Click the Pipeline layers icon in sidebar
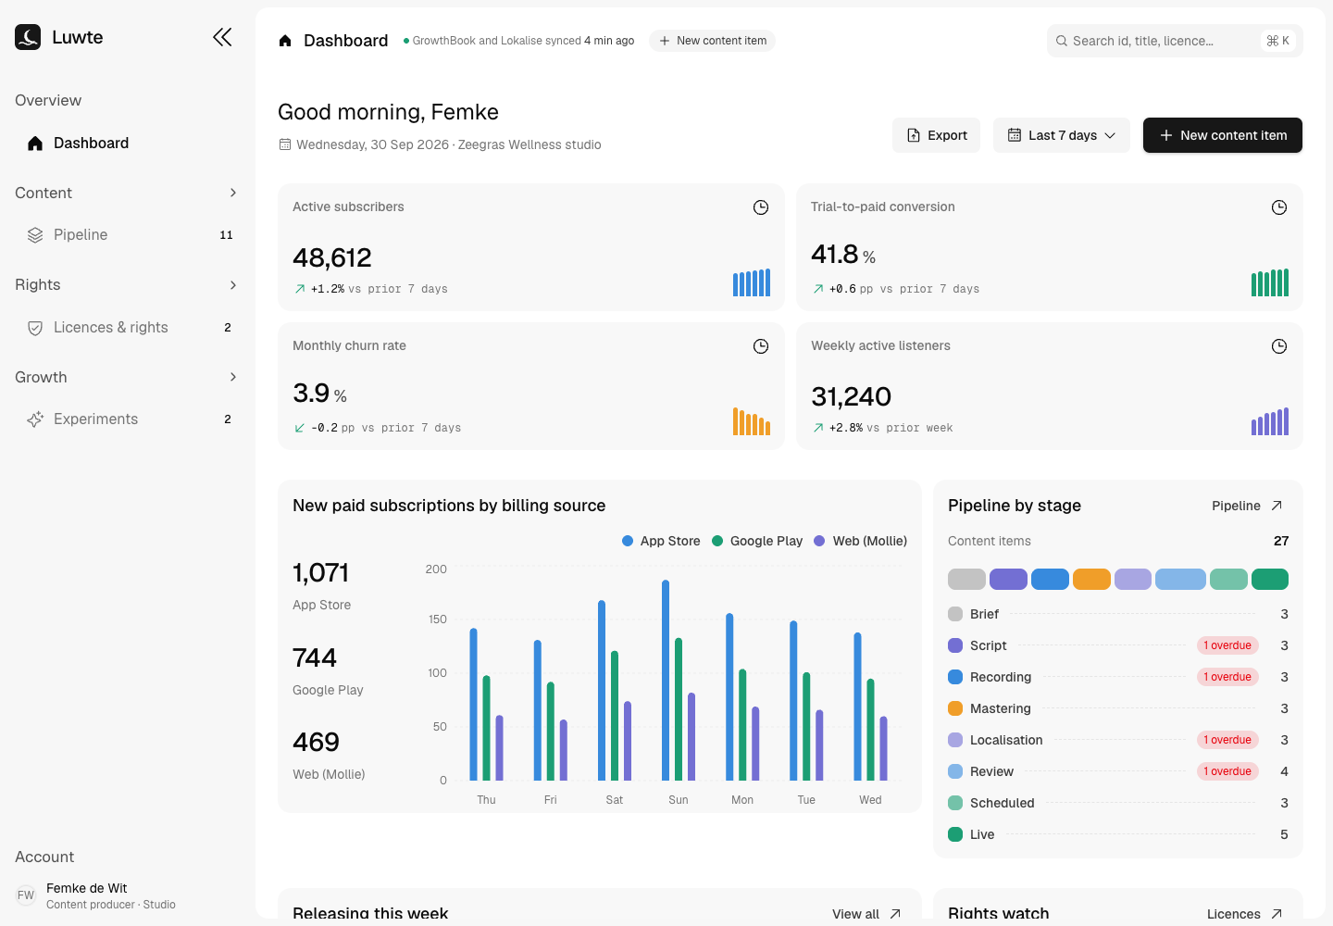This screenshot has width=1333, height=926. click(35, 235)
